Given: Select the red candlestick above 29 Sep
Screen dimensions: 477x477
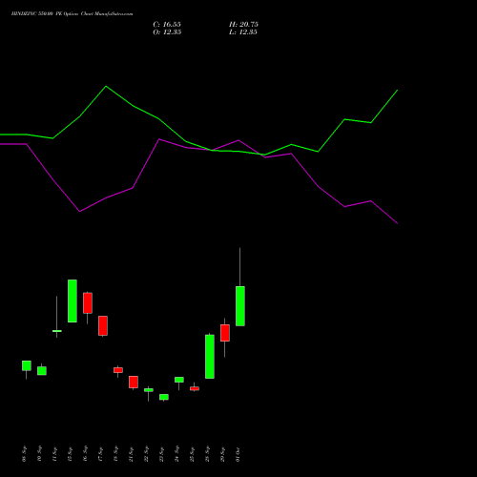Looking at the screenshot, I should click(225, 333).
